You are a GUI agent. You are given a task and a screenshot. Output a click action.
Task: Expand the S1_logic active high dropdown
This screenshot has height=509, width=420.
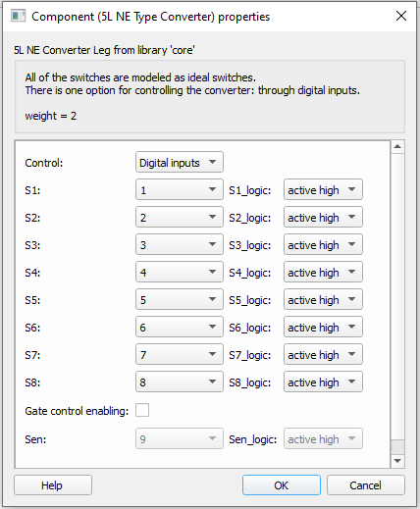323,189
